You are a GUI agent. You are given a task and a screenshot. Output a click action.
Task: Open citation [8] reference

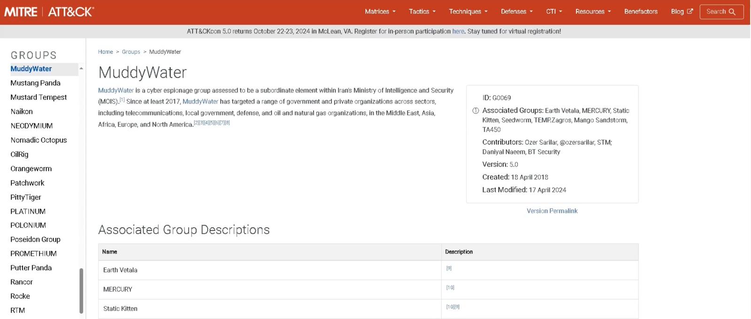click(227, 123)
